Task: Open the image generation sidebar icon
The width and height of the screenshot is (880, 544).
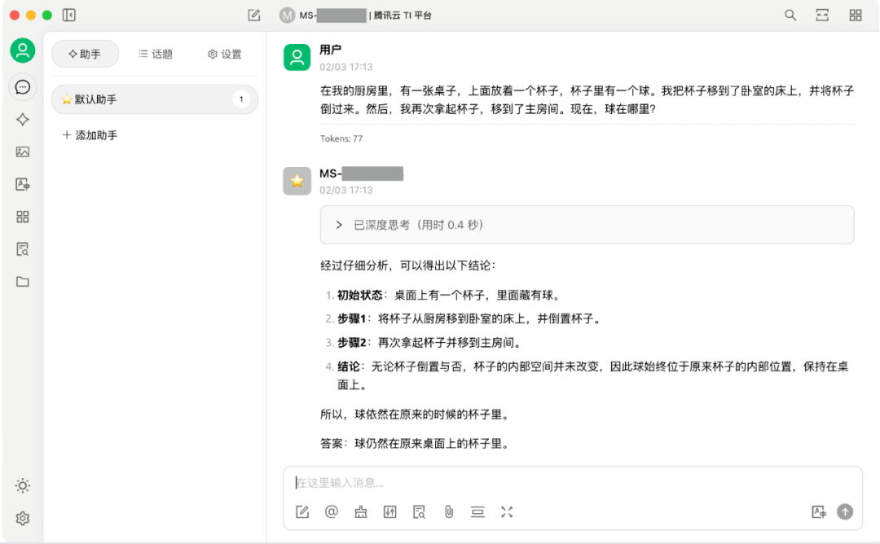Action: (x=23, y=151)
